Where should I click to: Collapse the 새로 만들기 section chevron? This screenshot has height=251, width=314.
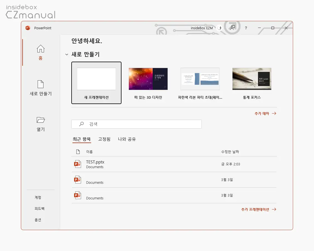(67, 54)
